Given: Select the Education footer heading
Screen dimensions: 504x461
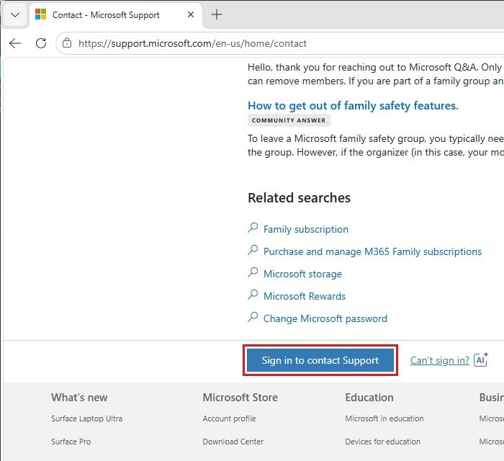Looking at the screenshot, I should (369, 398).
